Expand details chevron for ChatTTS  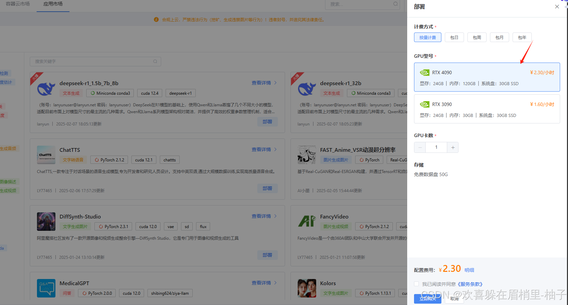[x=275, y=149]
